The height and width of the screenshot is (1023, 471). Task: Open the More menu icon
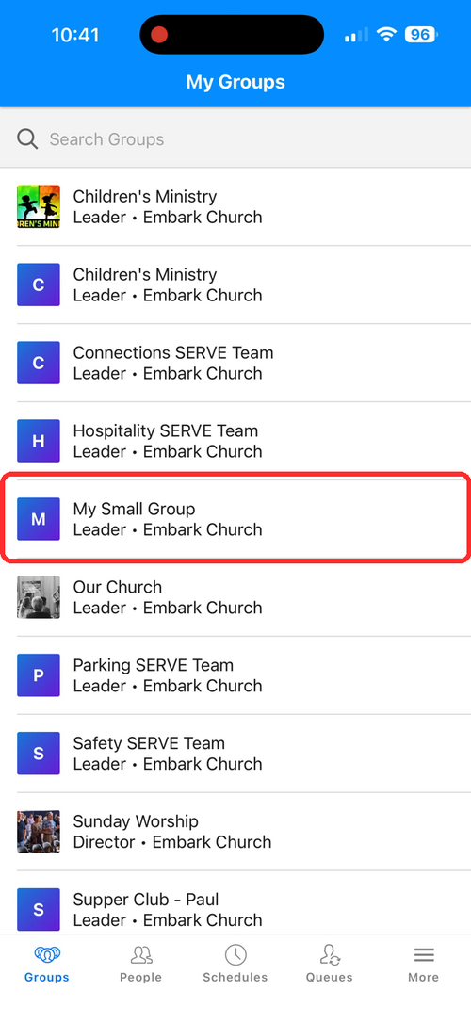tap(424, 956)
